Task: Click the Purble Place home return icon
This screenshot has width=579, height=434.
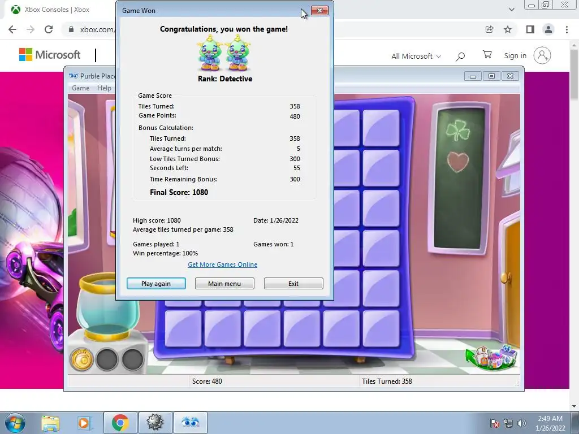Action: (x=491, y=357)
